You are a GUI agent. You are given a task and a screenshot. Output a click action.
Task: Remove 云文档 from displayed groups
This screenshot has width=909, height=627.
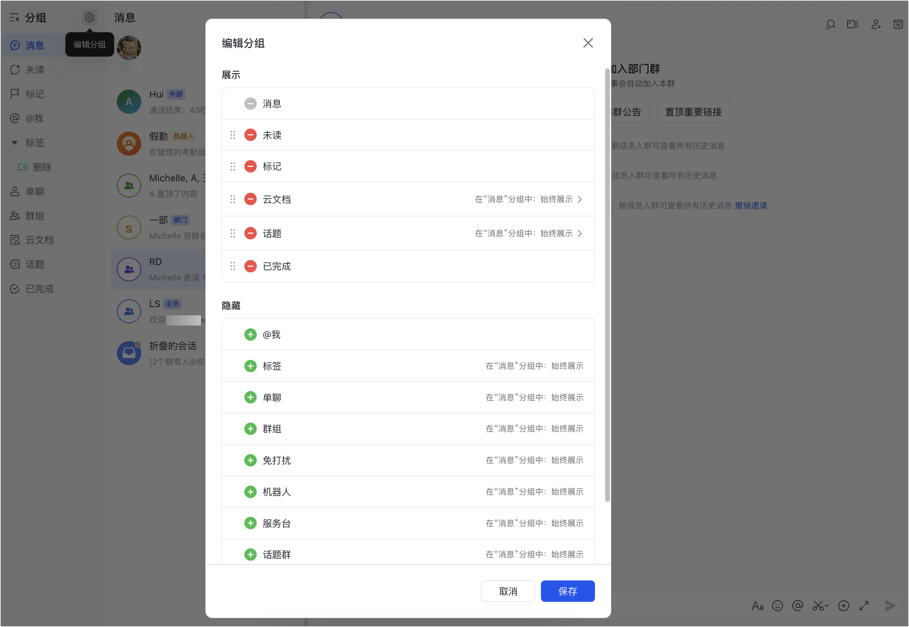point(250,199)
